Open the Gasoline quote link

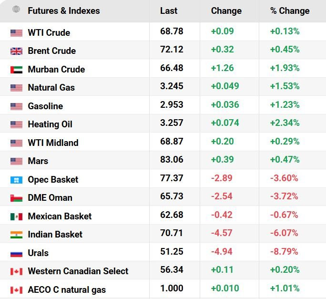(x=46, y=106)
